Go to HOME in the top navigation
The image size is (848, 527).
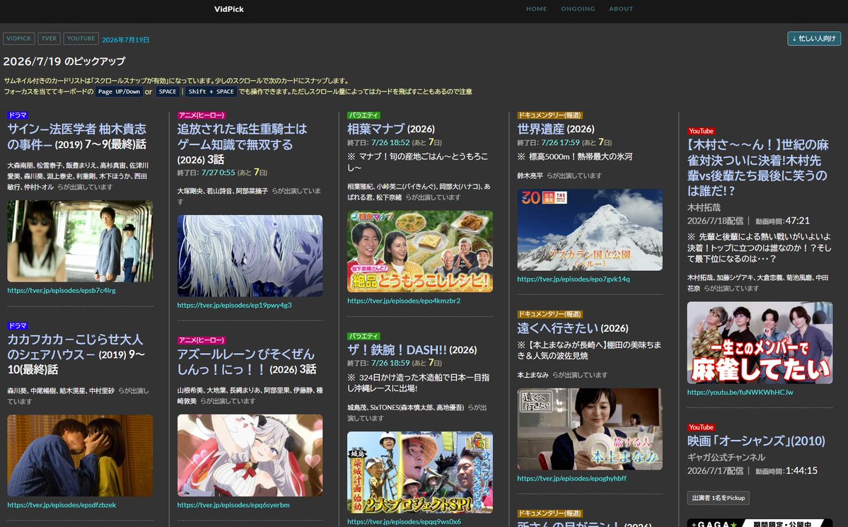point(537,8)
